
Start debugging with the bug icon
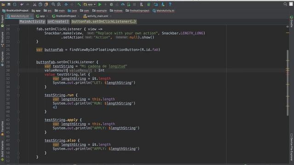coord(111,4)
